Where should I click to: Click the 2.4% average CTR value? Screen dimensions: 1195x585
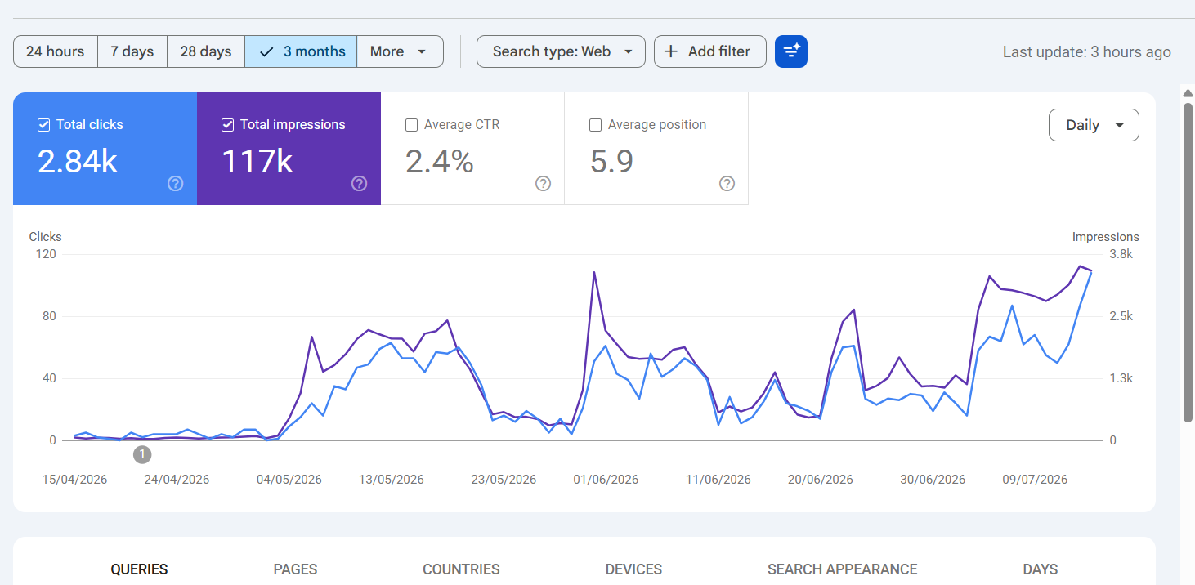coord(440,162)
